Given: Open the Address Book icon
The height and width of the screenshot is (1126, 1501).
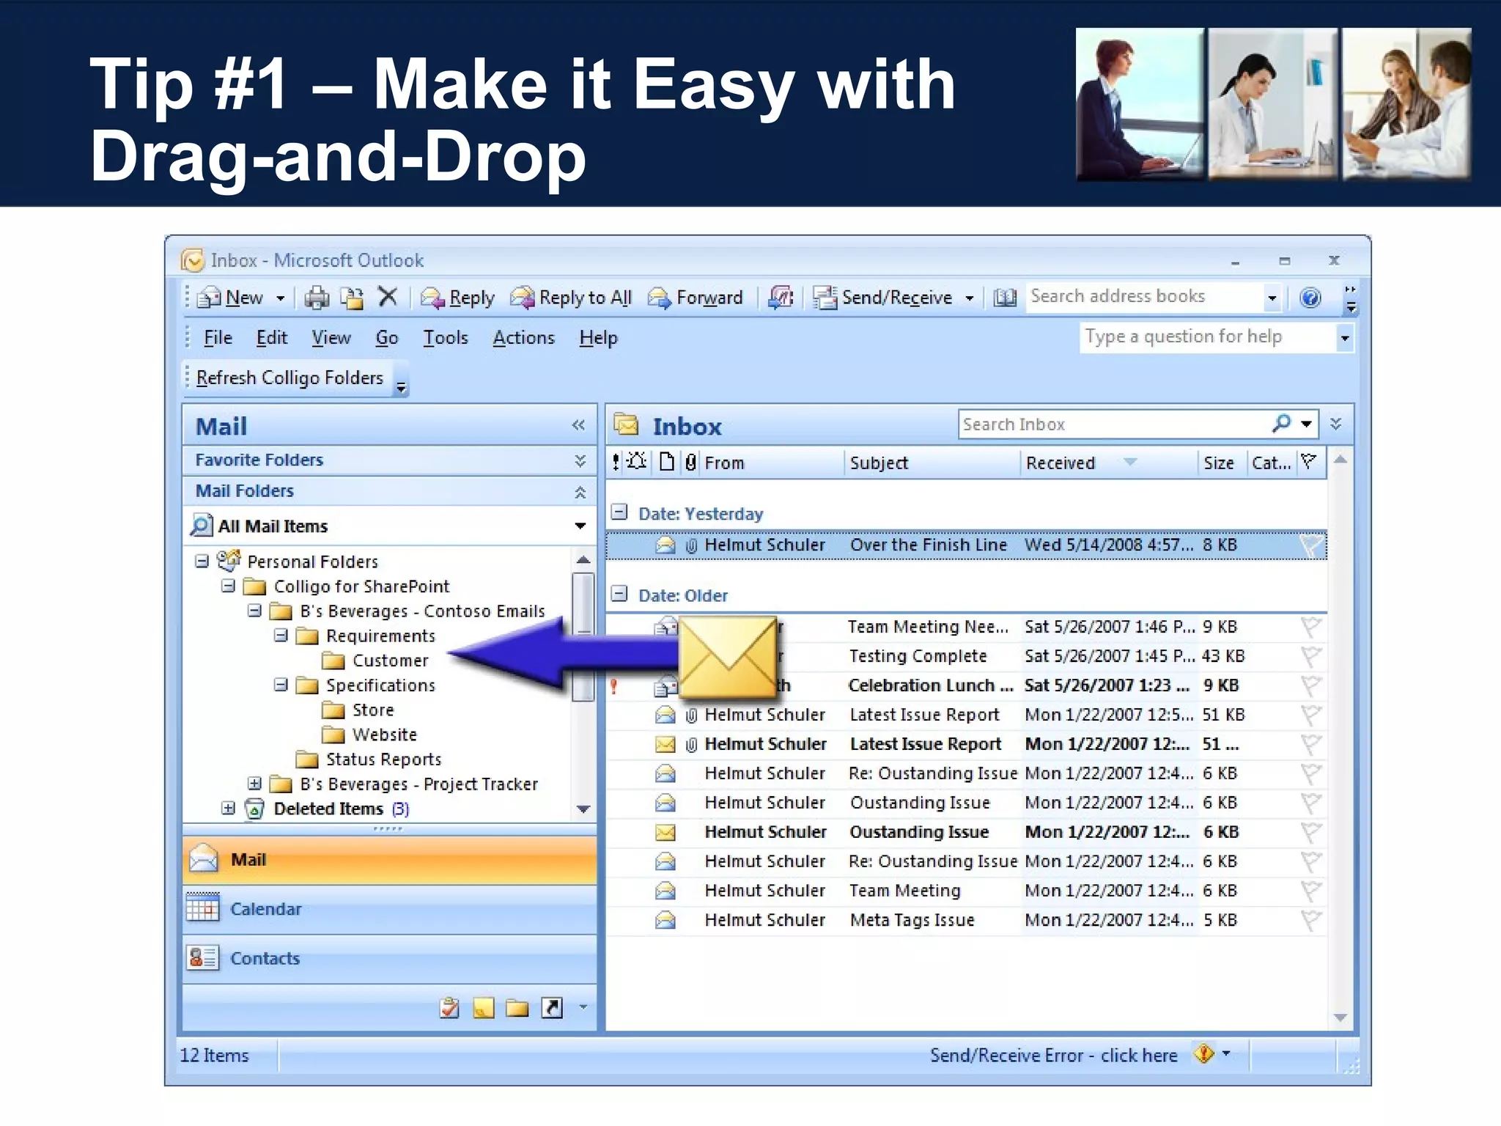Looking at the screenshot, I should pos(1006,298).
